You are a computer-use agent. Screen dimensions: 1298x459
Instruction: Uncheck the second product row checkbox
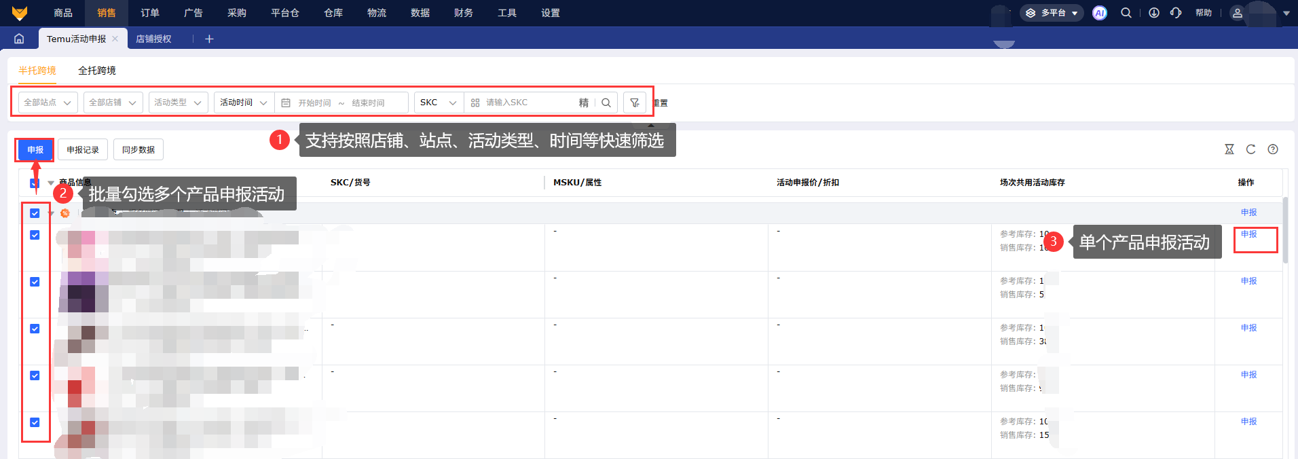coord(35,282)
